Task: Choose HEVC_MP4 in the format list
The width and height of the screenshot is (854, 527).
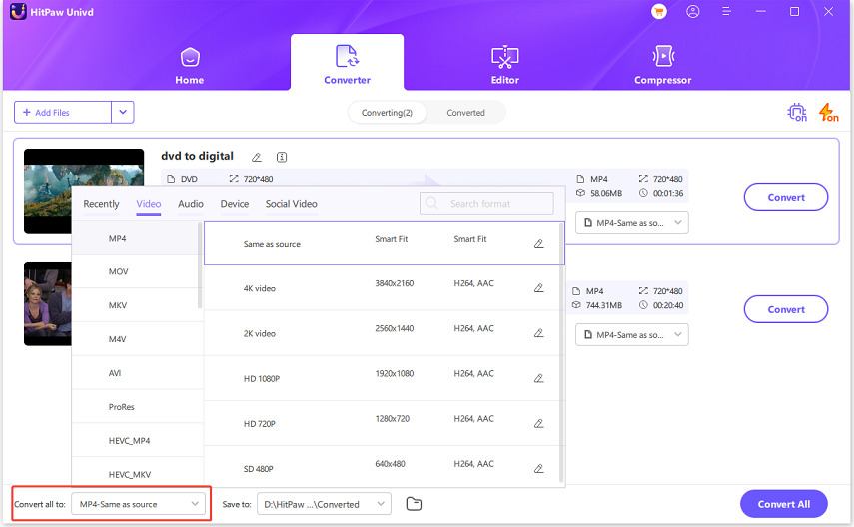Action: 136,440
